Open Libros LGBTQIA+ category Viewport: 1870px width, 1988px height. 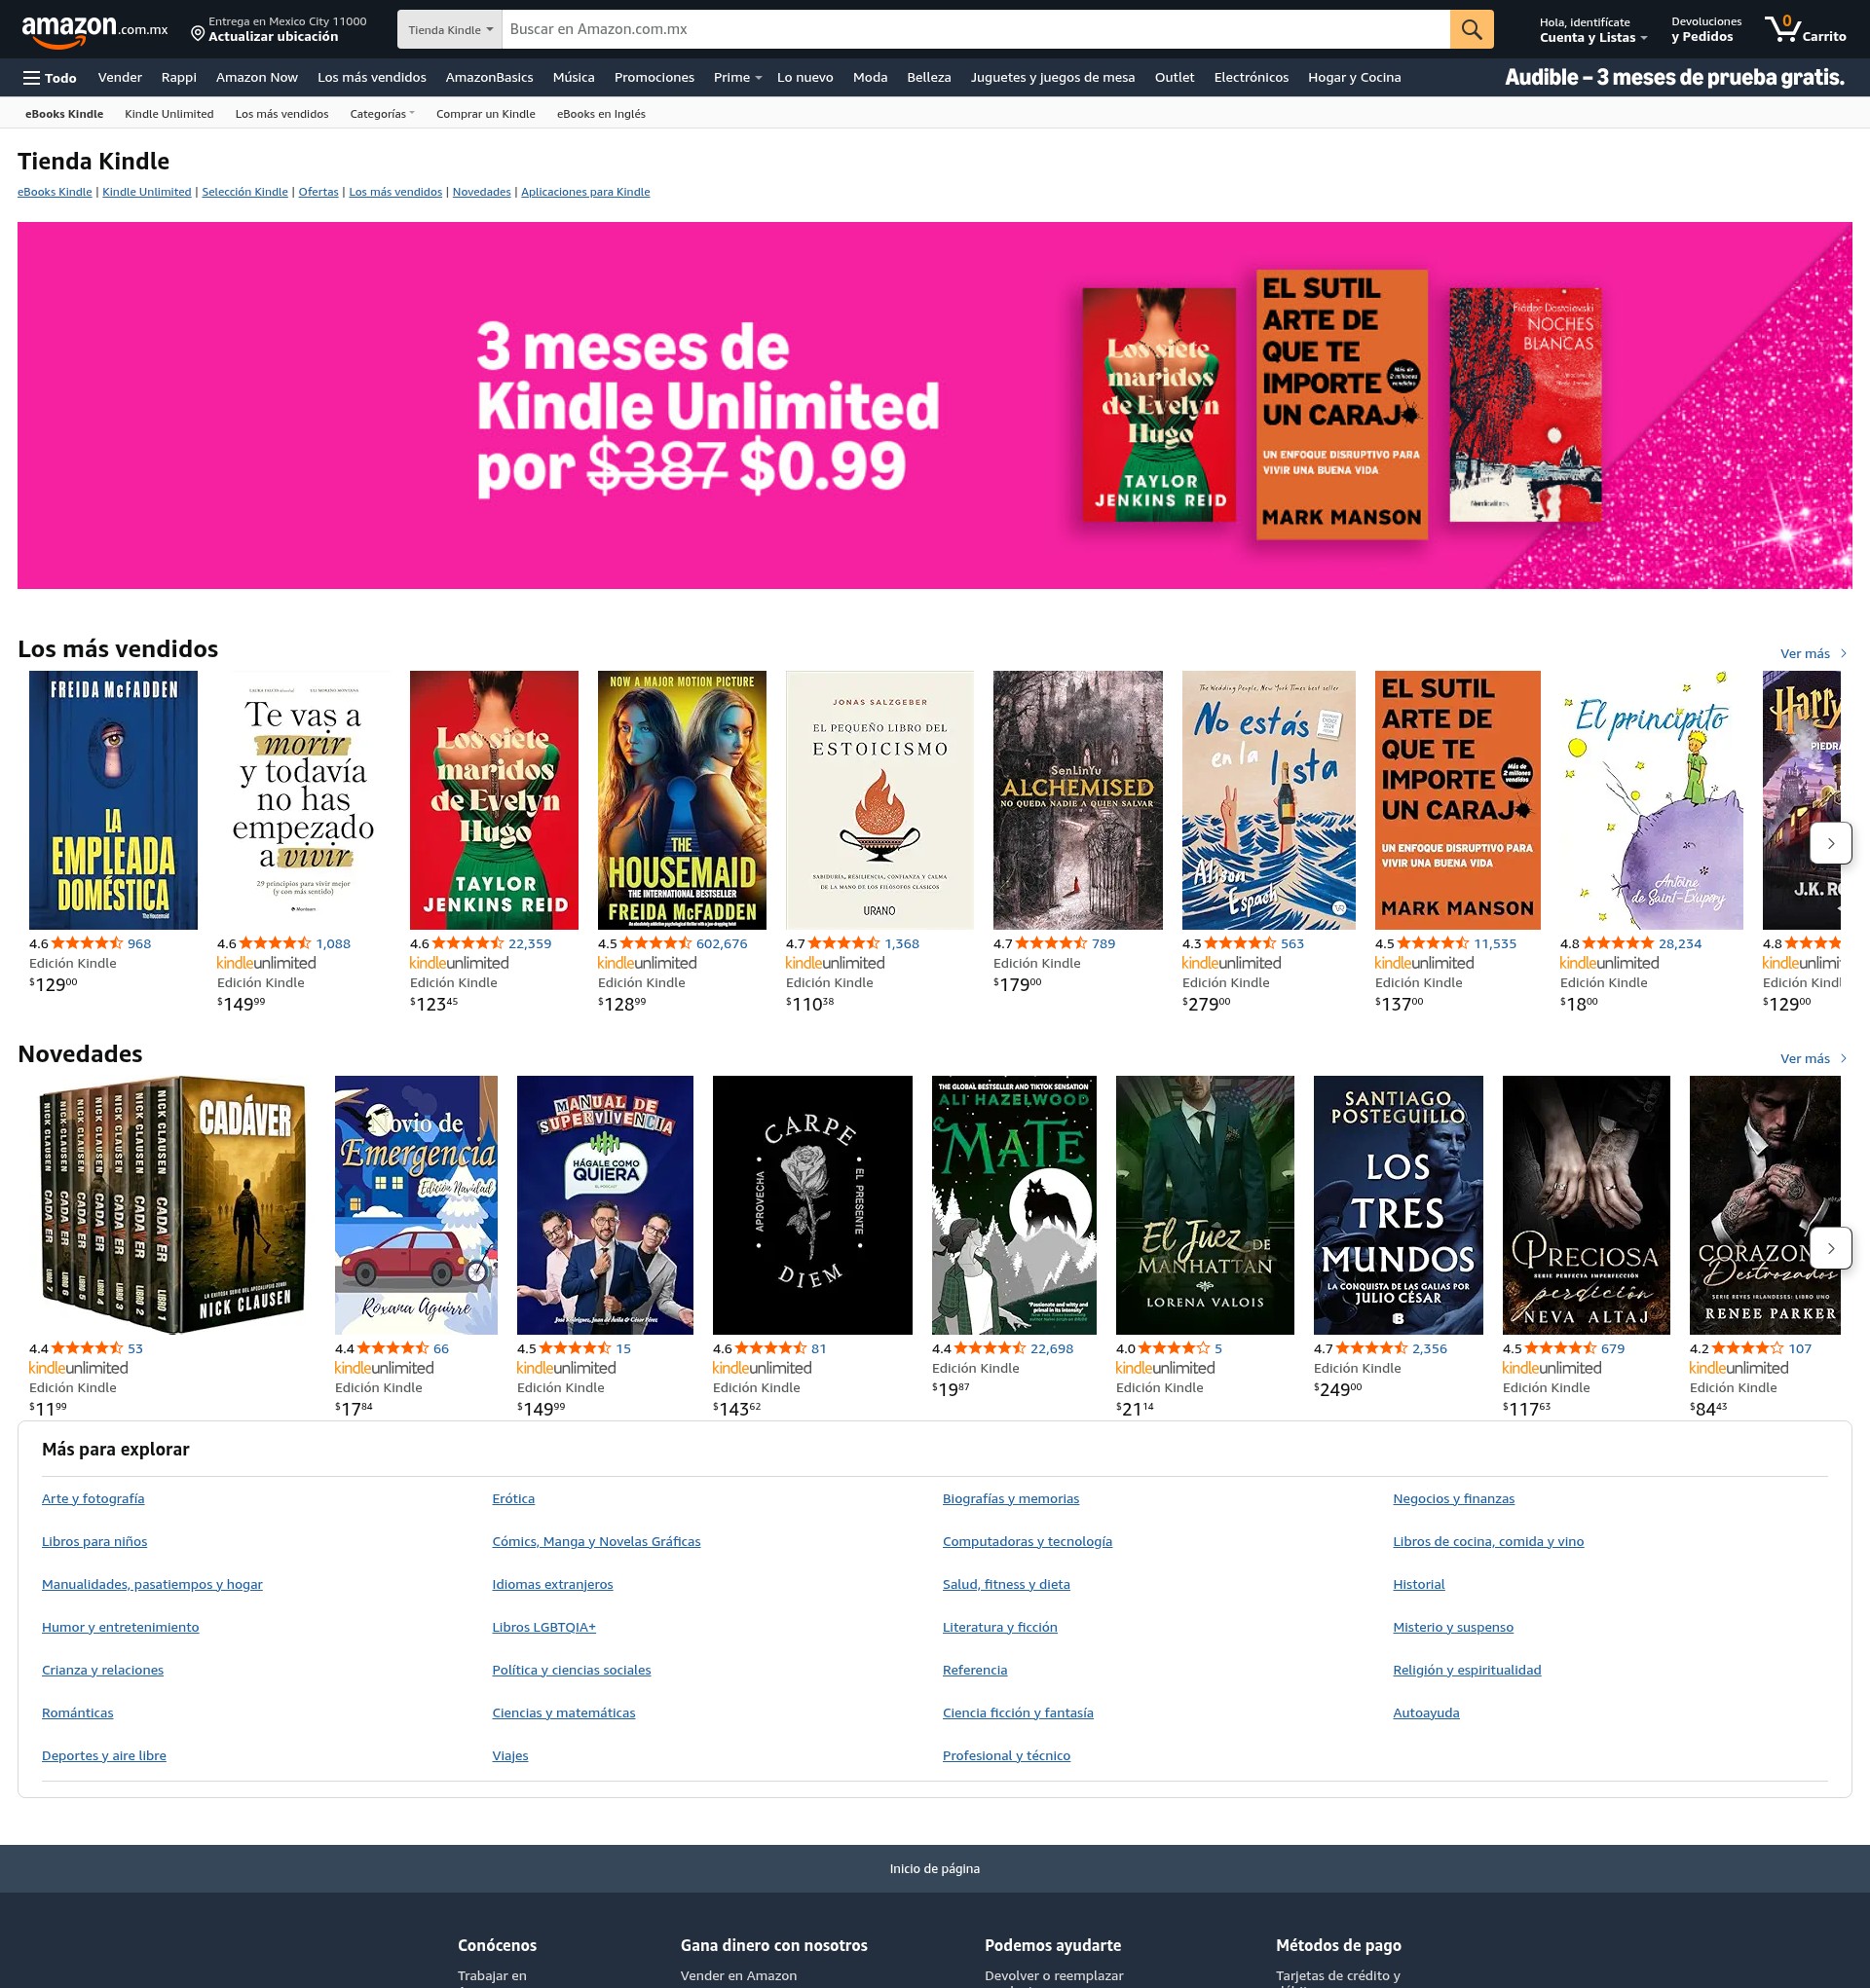tap(543, 1627)
